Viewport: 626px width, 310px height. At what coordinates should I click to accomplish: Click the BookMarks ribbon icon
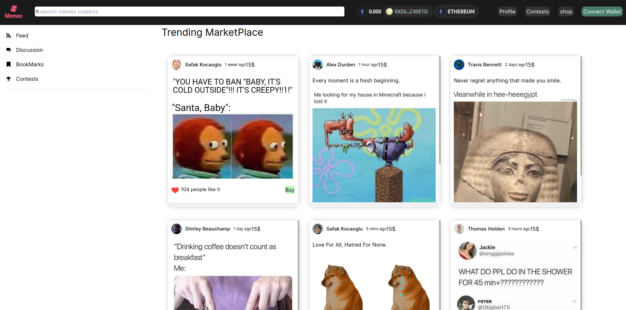(8, 64)
